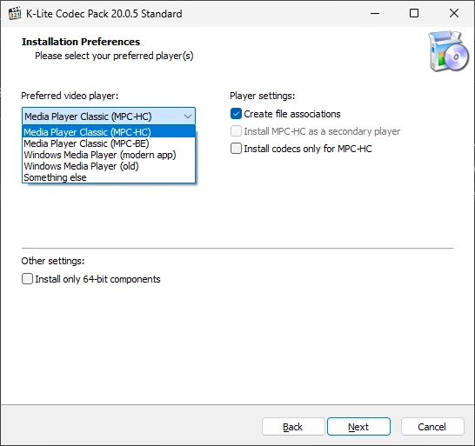Image resolution: width=475 pixels, height=446 pixels.
Task: Choose Something else from the list
Action: [109, 177]
